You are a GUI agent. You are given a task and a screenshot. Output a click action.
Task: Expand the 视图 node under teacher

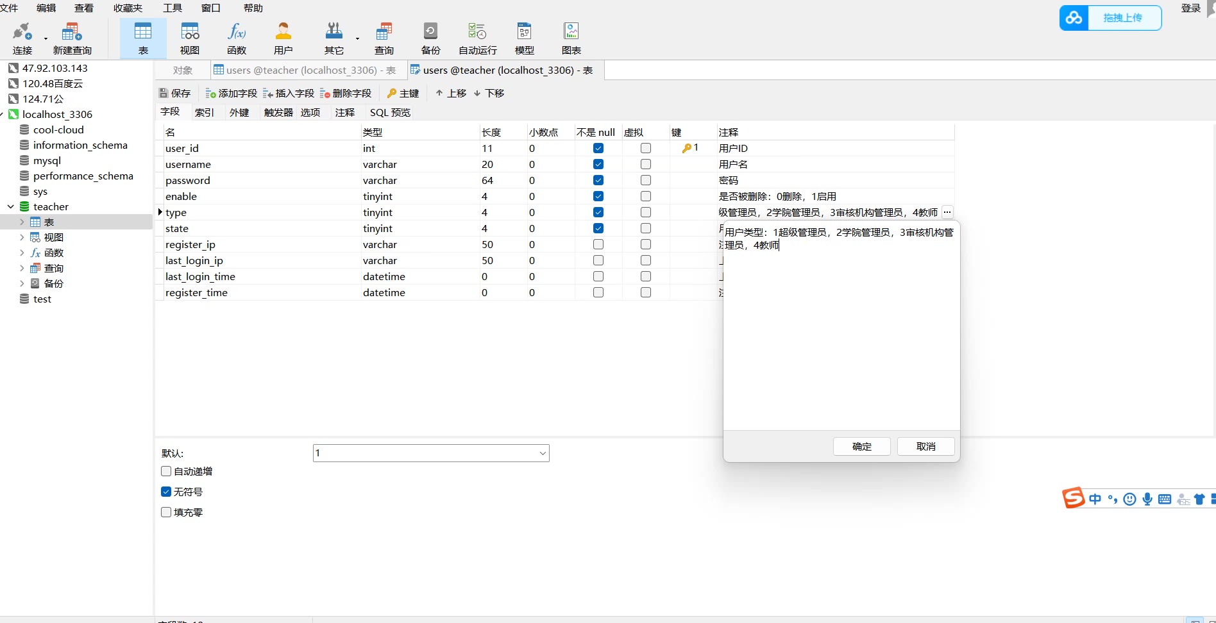[x=22, y=238]
